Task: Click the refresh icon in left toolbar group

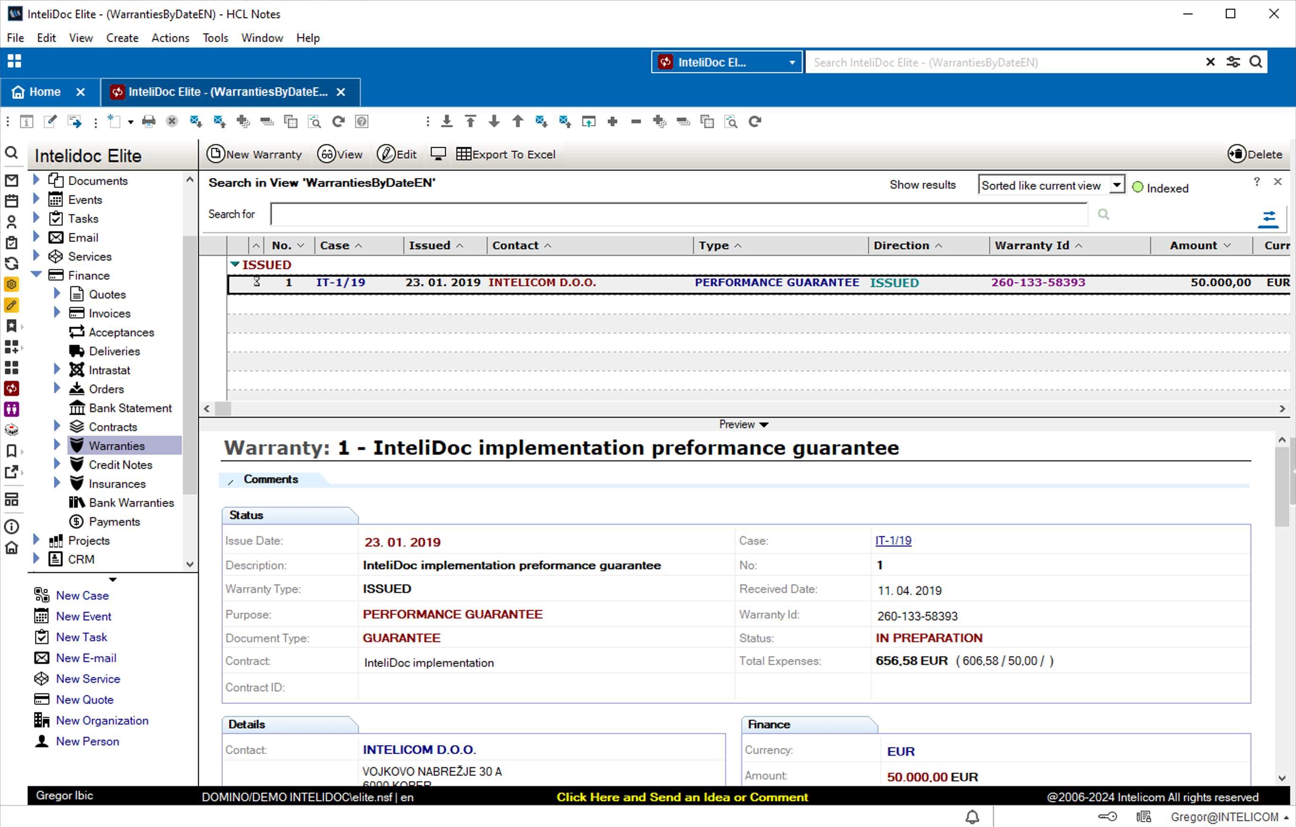Action: click(338, 122)
